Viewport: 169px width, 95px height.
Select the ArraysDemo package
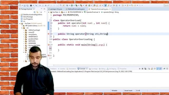(32, 35)
